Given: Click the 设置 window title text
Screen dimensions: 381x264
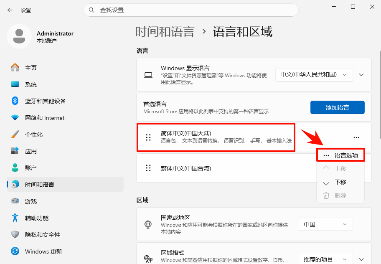Looking at the screenshot, I should coord(26,10).
